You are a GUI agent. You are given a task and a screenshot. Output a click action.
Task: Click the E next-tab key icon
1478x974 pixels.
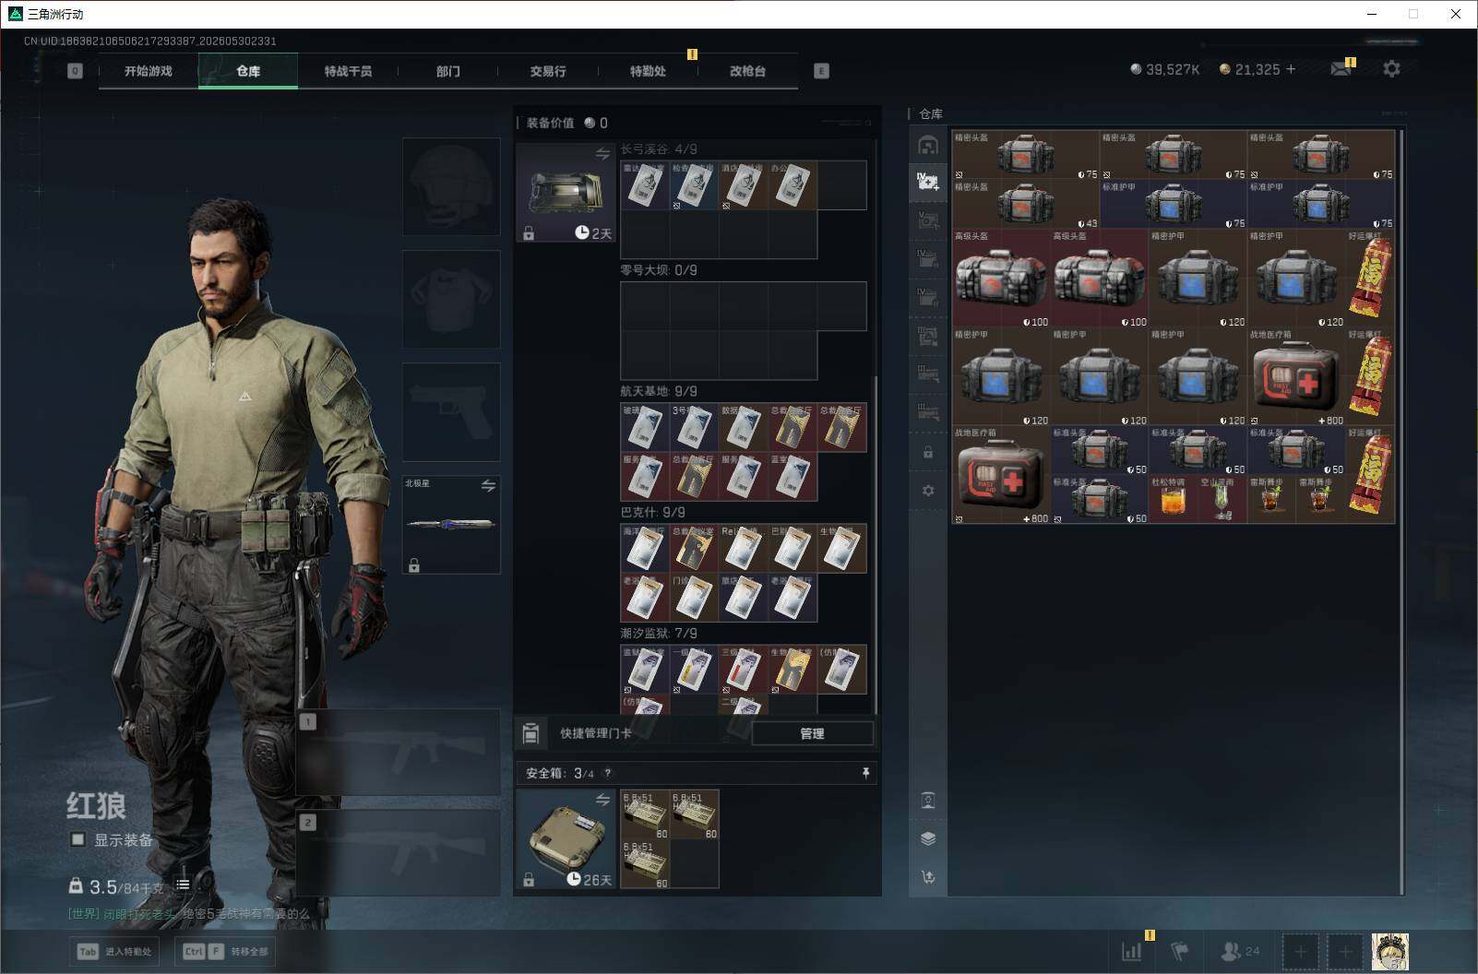click(821, 71)
